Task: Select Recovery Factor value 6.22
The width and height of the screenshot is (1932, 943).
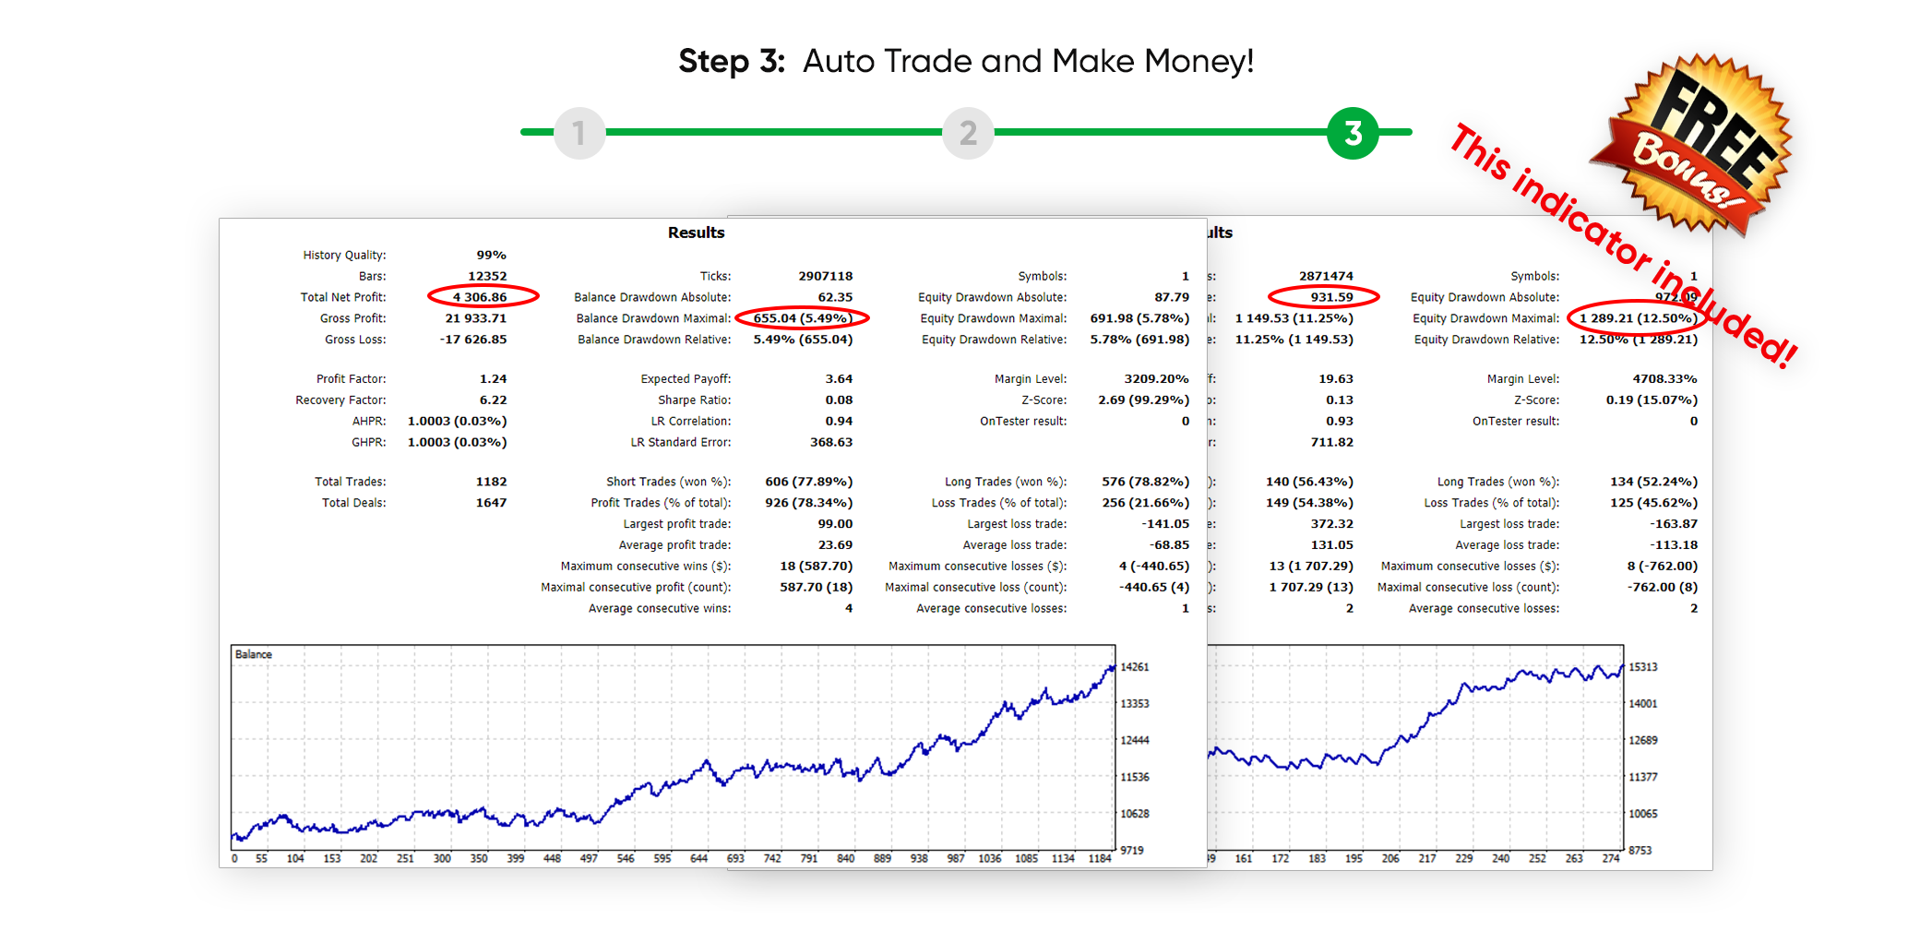Action: pos(494,400)
